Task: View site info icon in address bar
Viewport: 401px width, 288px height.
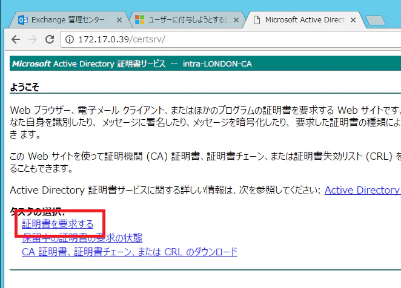Action: point(70,39)
